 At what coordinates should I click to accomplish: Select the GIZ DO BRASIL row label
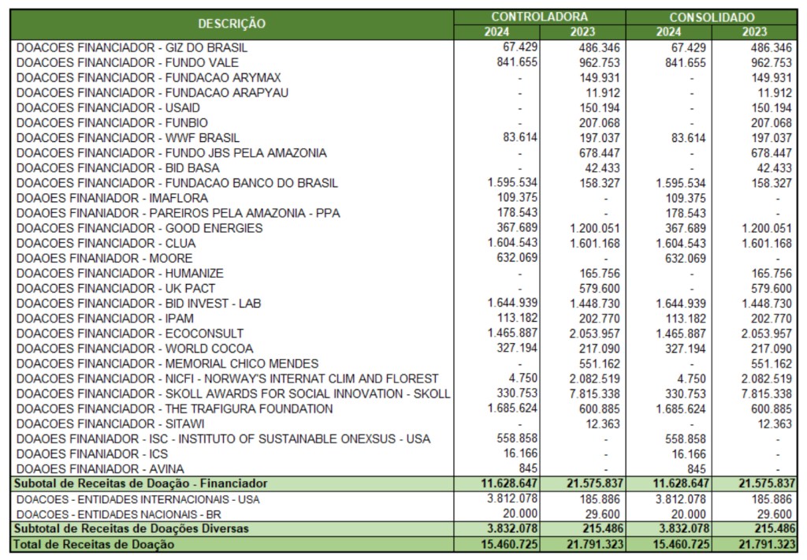132,47
